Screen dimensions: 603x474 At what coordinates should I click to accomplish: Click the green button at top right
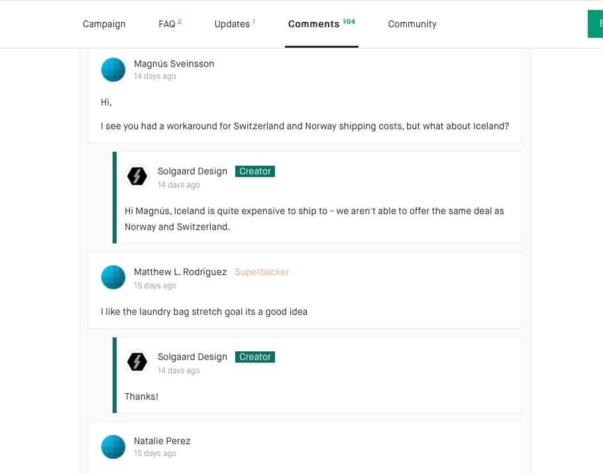pyautogui.click(x=595, y=24)
